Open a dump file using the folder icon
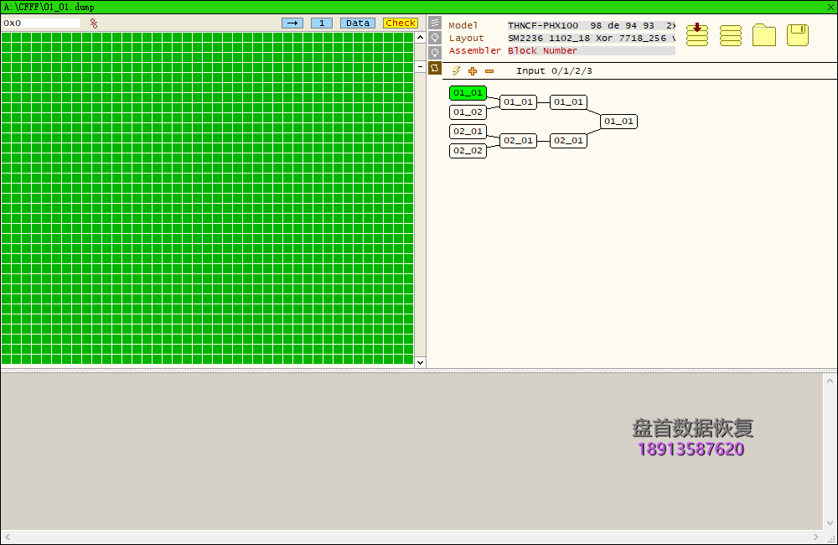Image resolution: width=838 pixels, height=545 pixels. tap(763, 35)
